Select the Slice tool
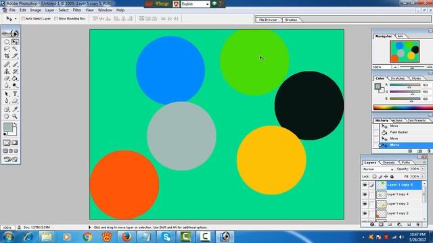 tap(15, 55)
